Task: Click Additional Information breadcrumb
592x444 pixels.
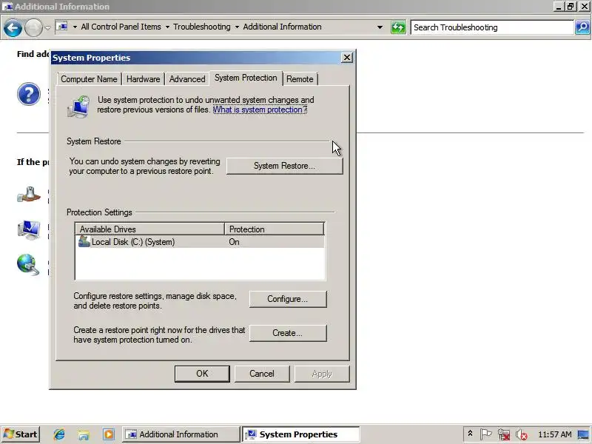Action: (x=282, y=27)
